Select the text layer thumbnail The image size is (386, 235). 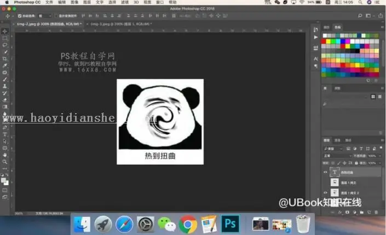[335, 172]
